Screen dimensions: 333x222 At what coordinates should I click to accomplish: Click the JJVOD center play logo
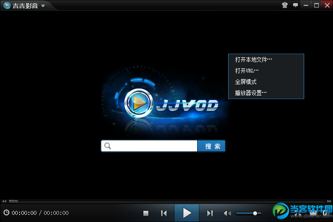(x=139, y=103)
